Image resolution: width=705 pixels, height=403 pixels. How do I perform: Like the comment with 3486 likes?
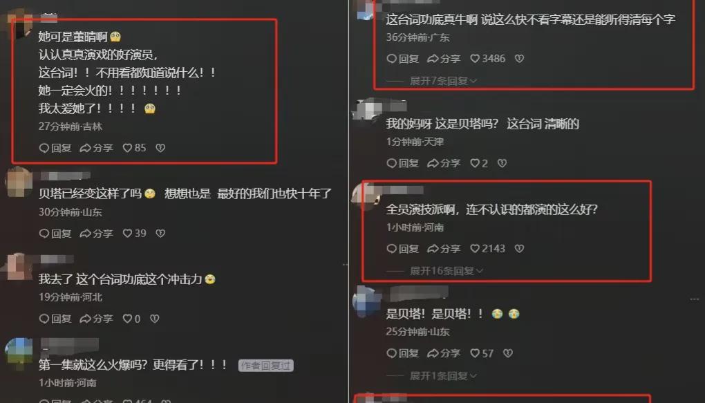(x=487, y=59)
